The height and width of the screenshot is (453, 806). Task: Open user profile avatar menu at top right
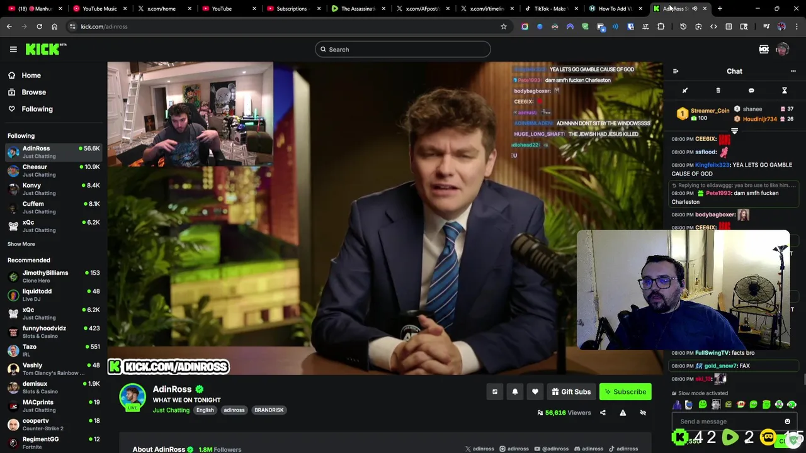[783, 49]
